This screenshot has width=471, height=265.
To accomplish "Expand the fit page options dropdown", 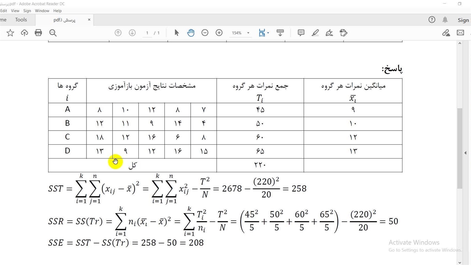I will click(268, 33).
